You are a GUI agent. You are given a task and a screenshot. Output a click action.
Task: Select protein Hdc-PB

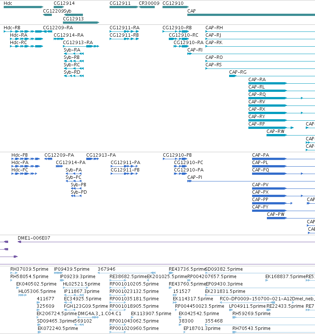[26, 159]
